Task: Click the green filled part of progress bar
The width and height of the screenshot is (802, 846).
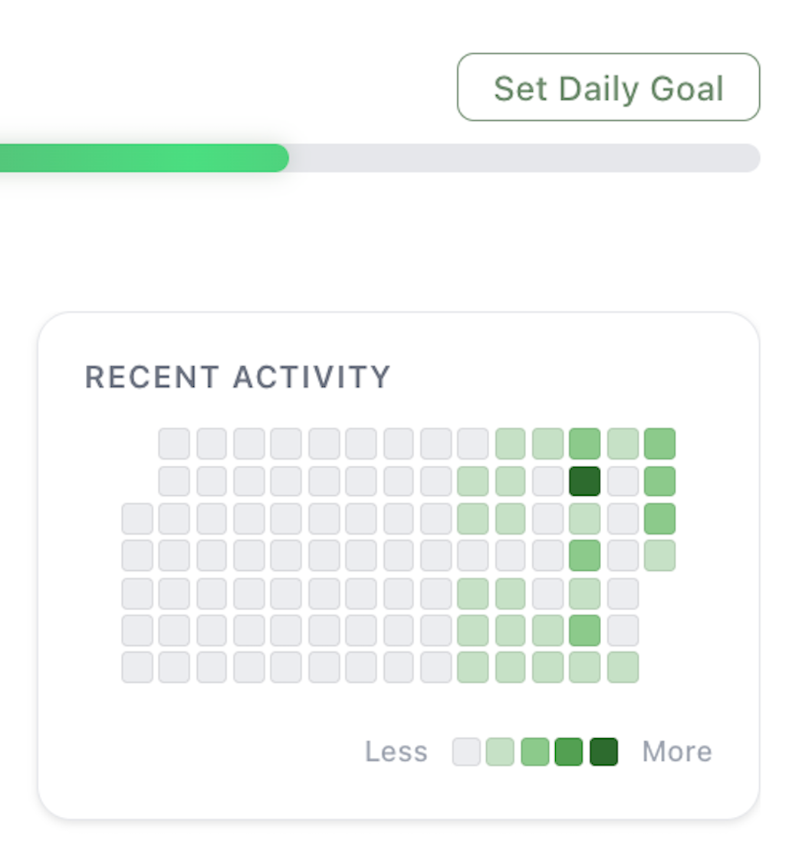Action: tap(144, 158)
